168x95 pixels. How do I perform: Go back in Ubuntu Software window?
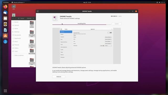38,11
